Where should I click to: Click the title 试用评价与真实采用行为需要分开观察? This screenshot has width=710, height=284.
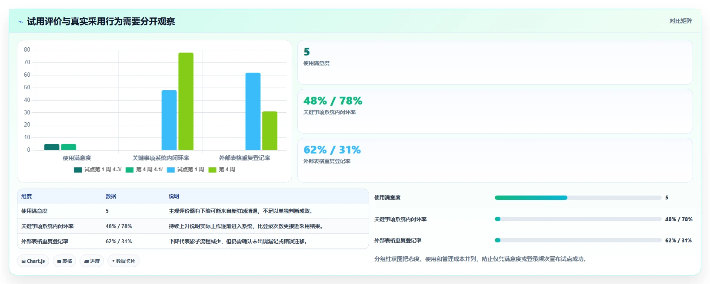[101, 22]
